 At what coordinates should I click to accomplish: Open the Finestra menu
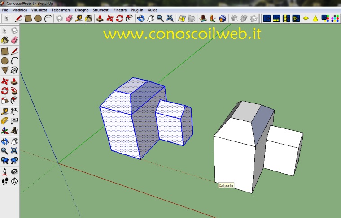click(x=120, y=10)
